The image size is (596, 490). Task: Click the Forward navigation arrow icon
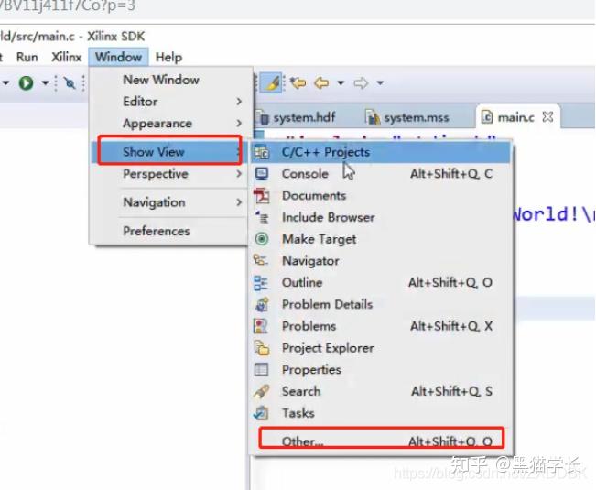[361, 82]
